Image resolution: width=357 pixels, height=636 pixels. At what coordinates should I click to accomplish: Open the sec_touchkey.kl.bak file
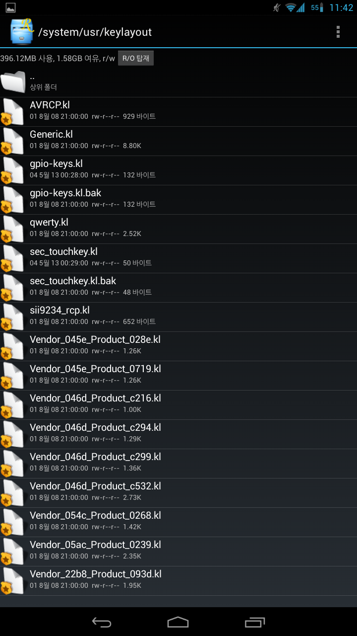coord(178,287)
